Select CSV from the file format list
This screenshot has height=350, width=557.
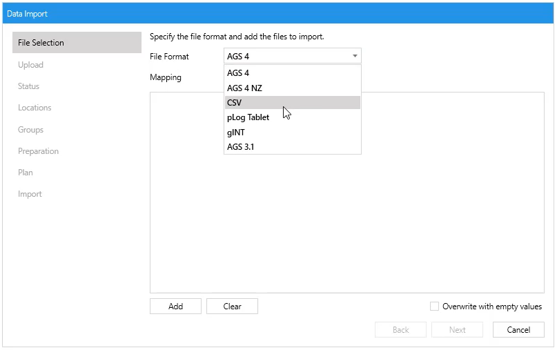(x=293, y=103)
